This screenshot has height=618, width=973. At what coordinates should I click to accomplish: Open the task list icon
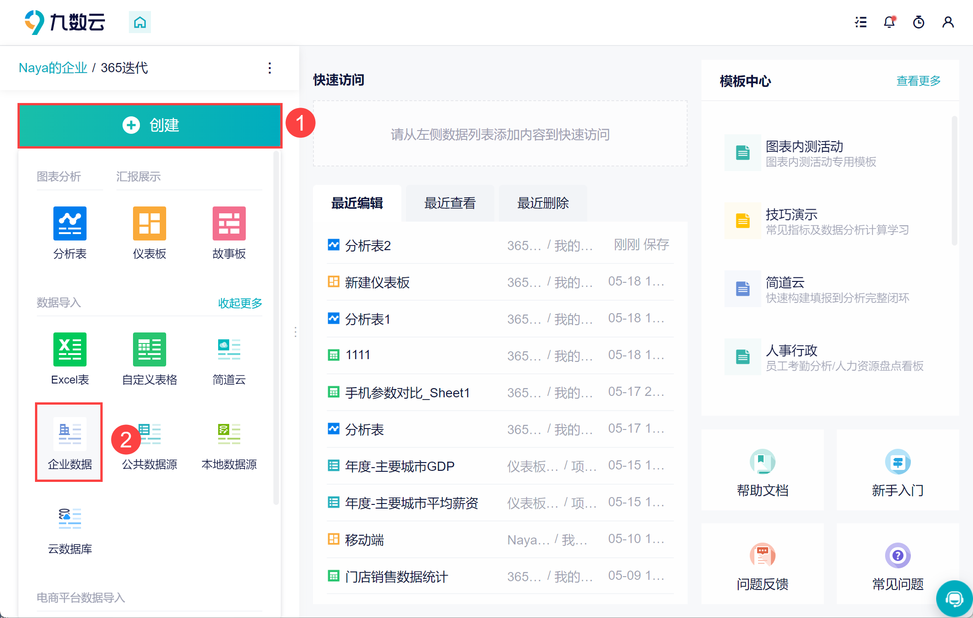click(861, 22)
